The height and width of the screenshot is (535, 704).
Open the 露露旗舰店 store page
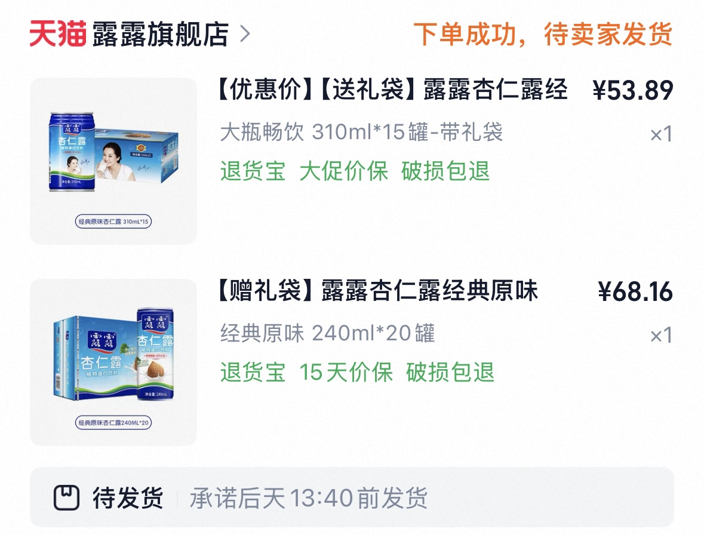[161, 34]
